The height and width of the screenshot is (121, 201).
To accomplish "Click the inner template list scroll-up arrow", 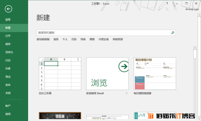I will click(x=195, y=48).
